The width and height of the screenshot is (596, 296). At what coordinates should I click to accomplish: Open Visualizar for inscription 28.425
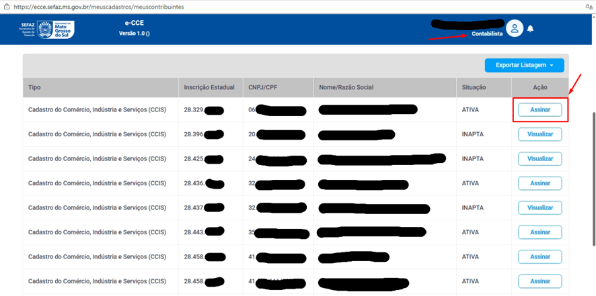[x=539, y=159]
